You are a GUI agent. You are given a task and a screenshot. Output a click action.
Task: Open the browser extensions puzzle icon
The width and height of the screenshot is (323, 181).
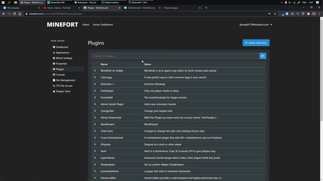308,14
